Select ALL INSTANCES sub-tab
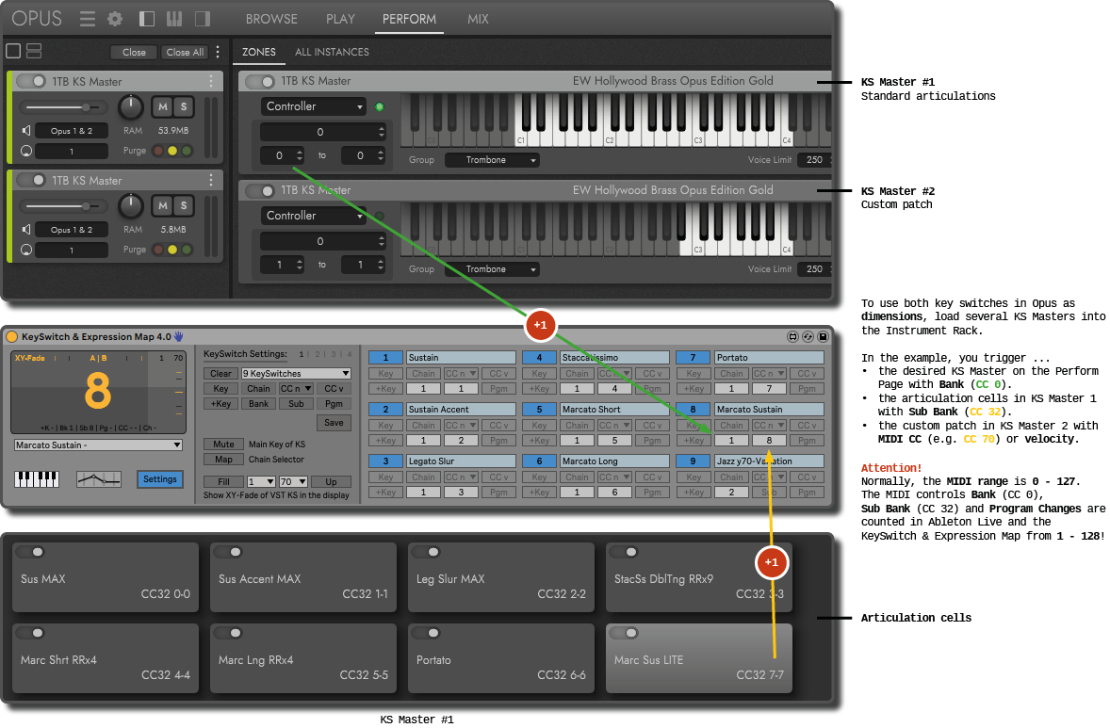Viewport: 1110px width, 728px height. click(332, 52)
